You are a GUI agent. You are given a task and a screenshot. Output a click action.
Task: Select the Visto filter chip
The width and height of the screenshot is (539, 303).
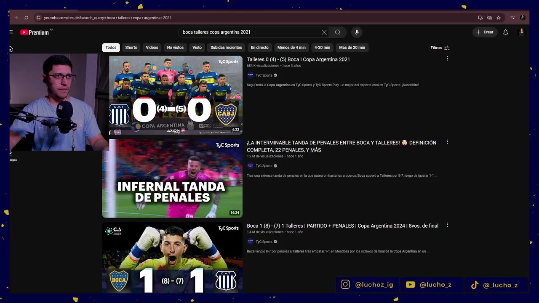(x=197, y=48)
